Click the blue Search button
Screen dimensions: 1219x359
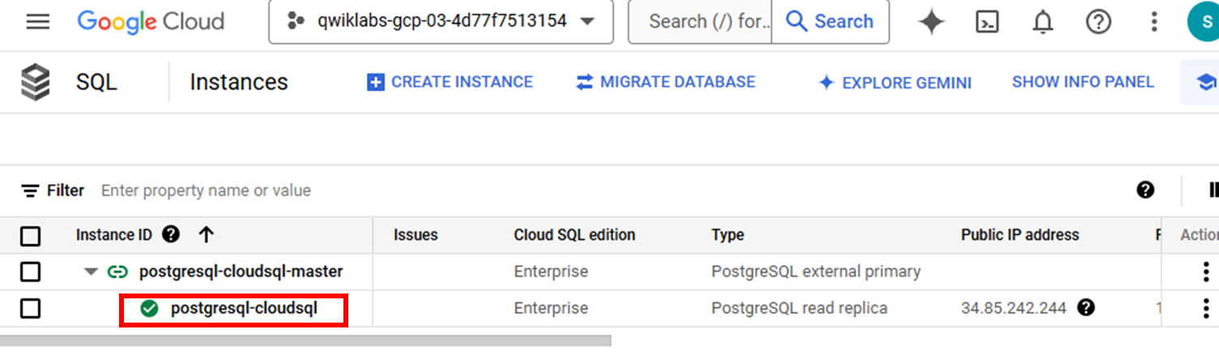click(830, 22)
